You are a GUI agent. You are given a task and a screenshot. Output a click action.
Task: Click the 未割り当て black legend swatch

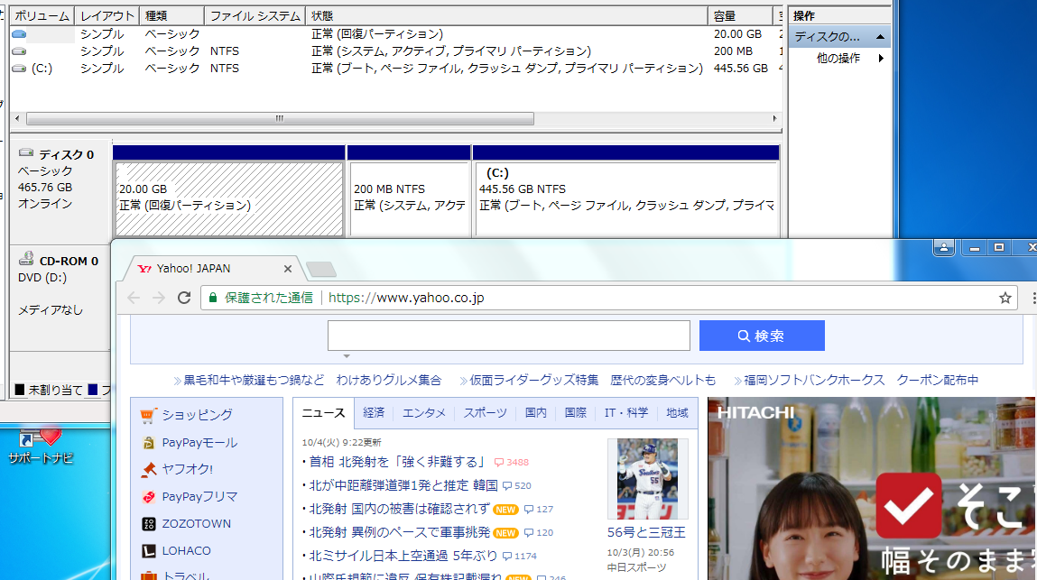tap(20, 390)
